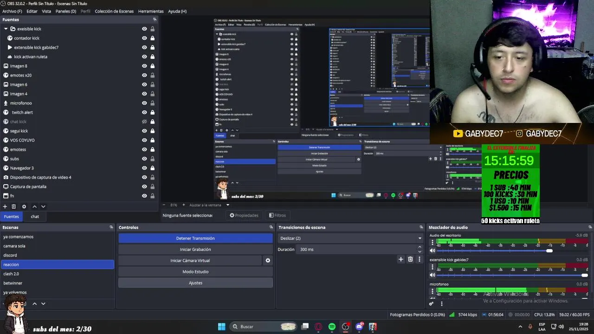Image resolution: width=594 pixels, height=334 pixels.
Task: Open Ajustes settings
Action: pos(195,283)
